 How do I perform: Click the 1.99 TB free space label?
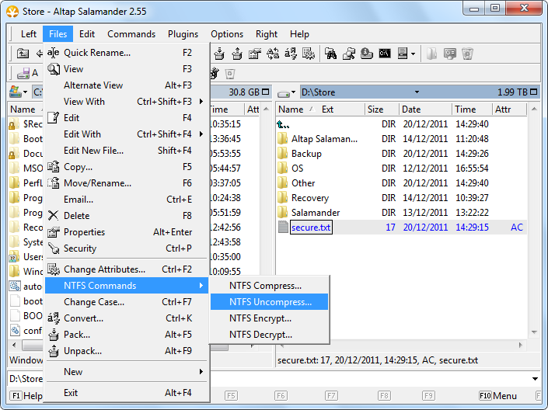[x=512, y=92]
